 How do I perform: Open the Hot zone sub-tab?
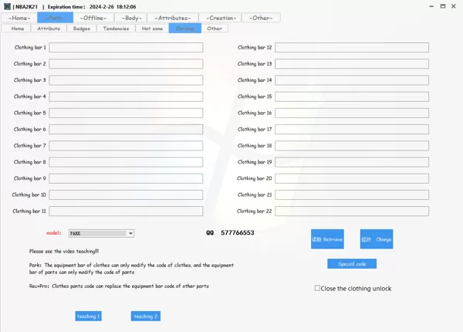tap(152, 29)
